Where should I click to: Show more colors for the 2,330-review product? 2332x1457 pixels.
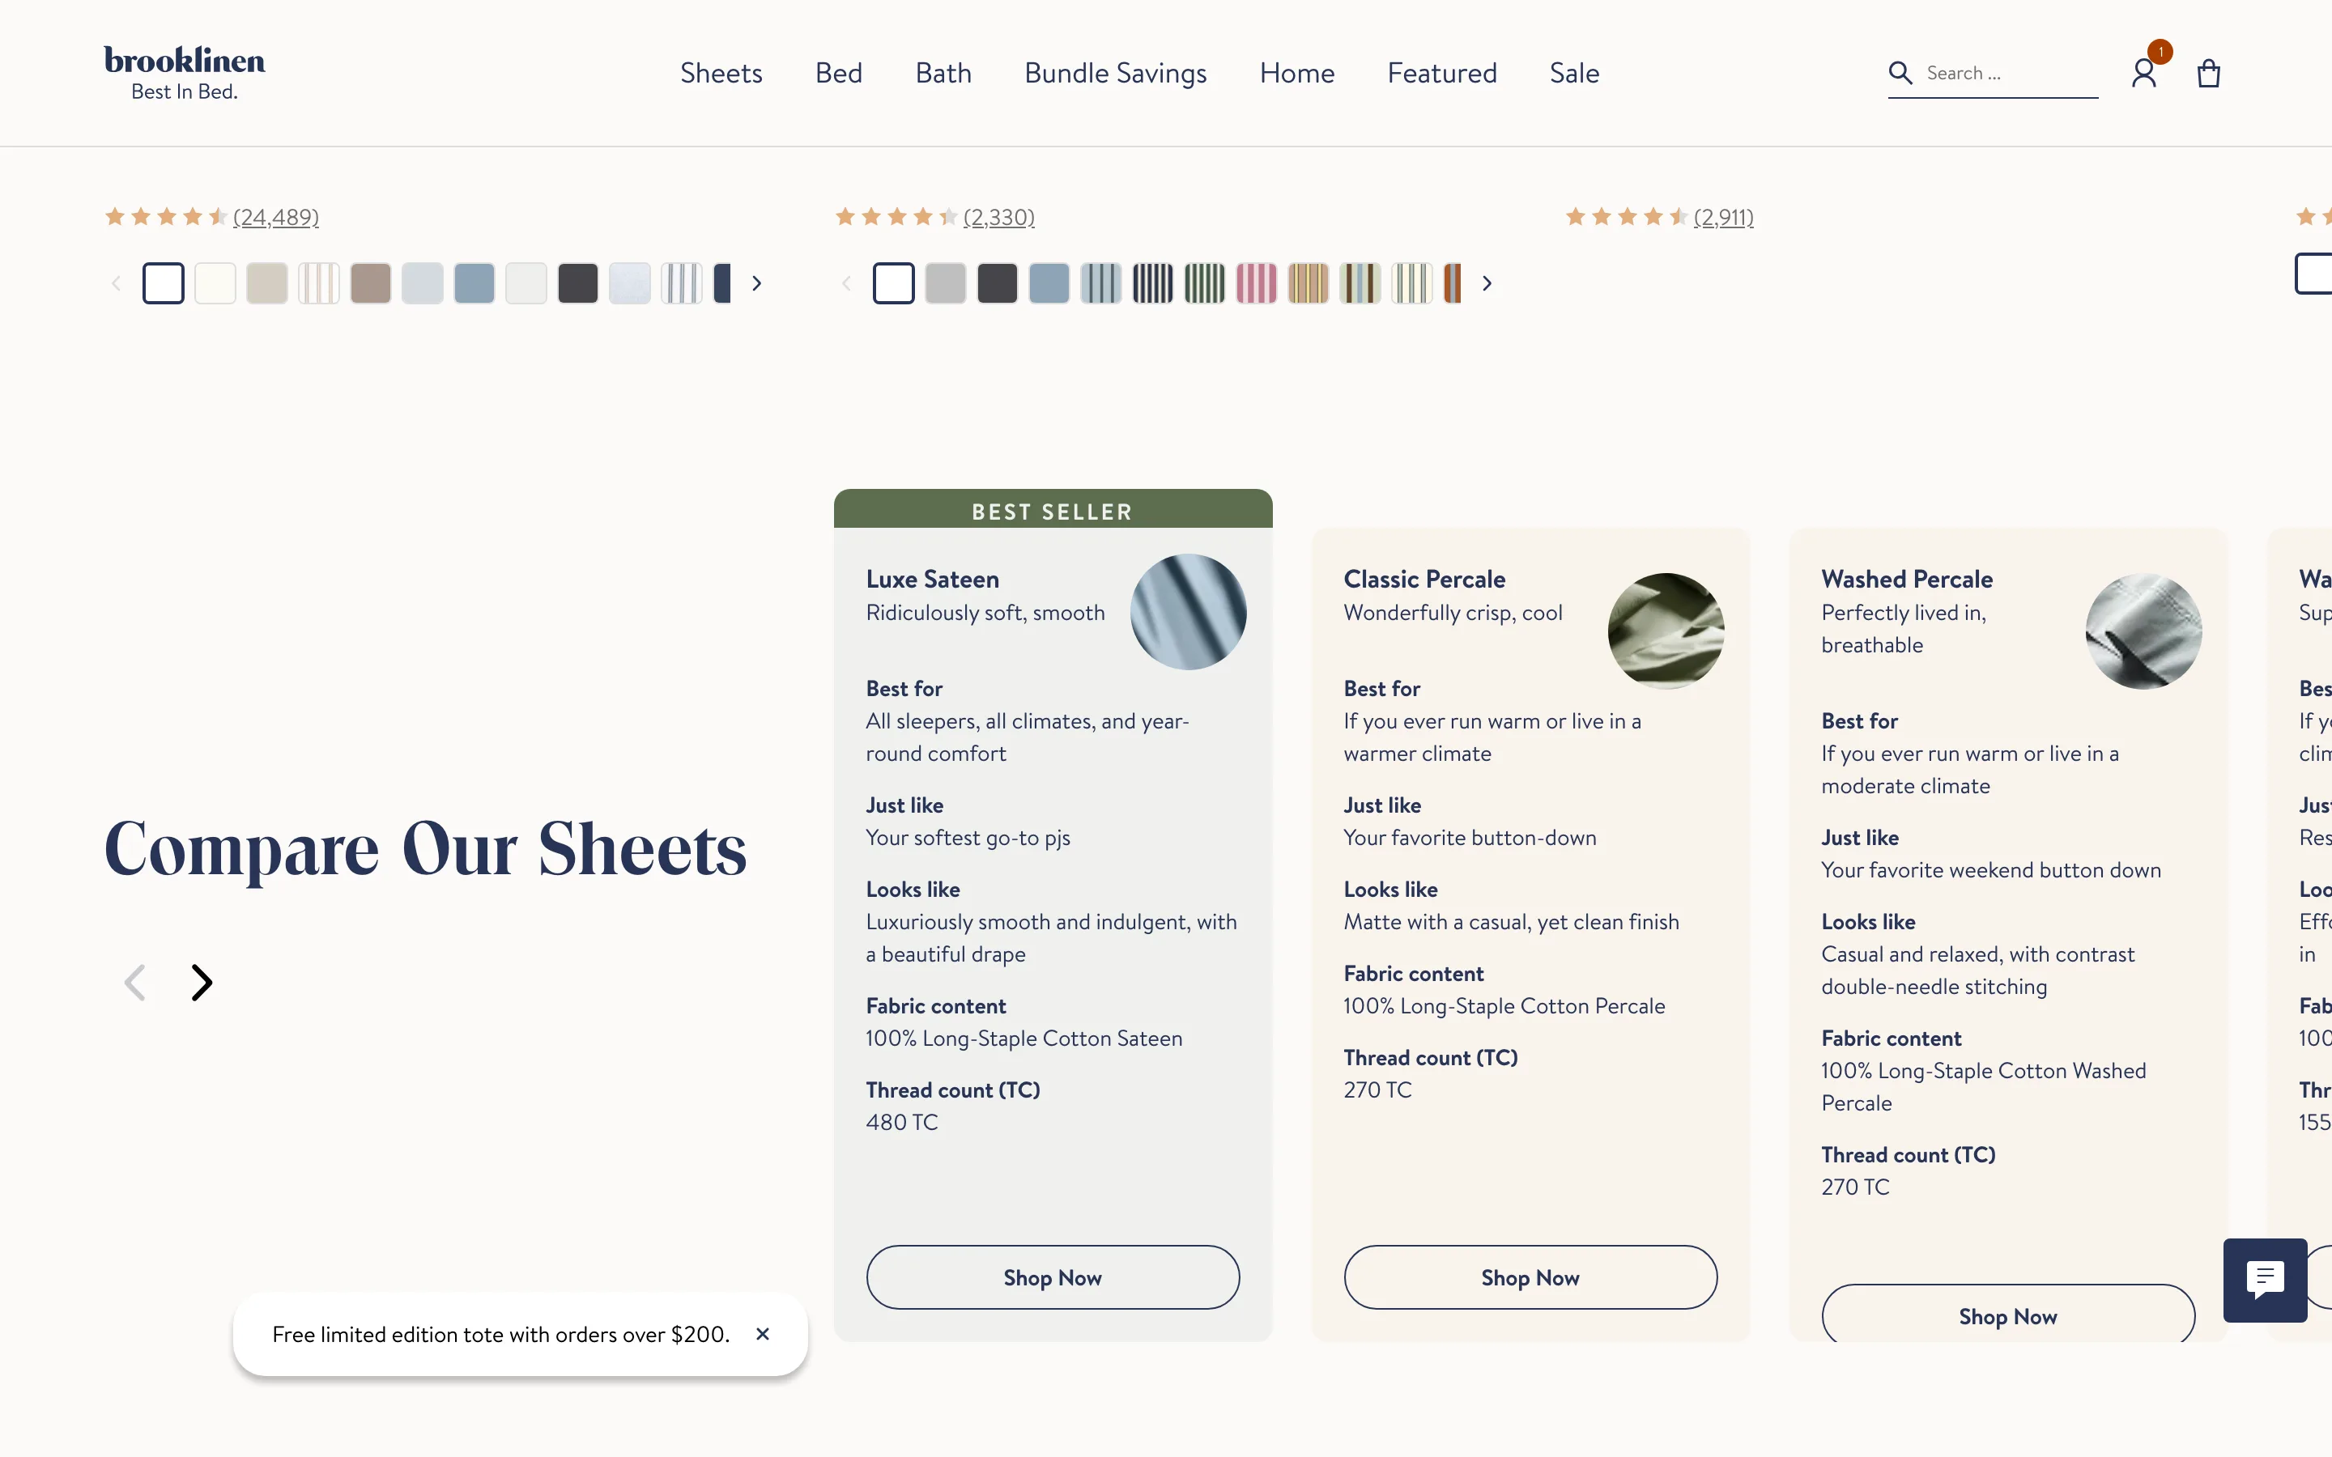[x=1487, y=283]
